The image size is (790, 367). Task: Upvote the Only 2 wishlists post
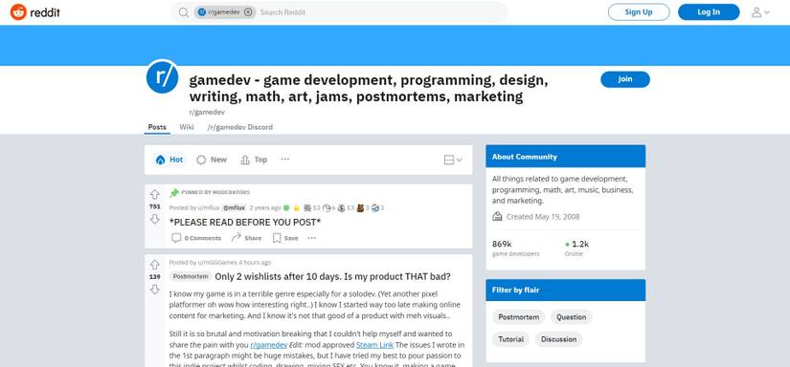[155, 265]
